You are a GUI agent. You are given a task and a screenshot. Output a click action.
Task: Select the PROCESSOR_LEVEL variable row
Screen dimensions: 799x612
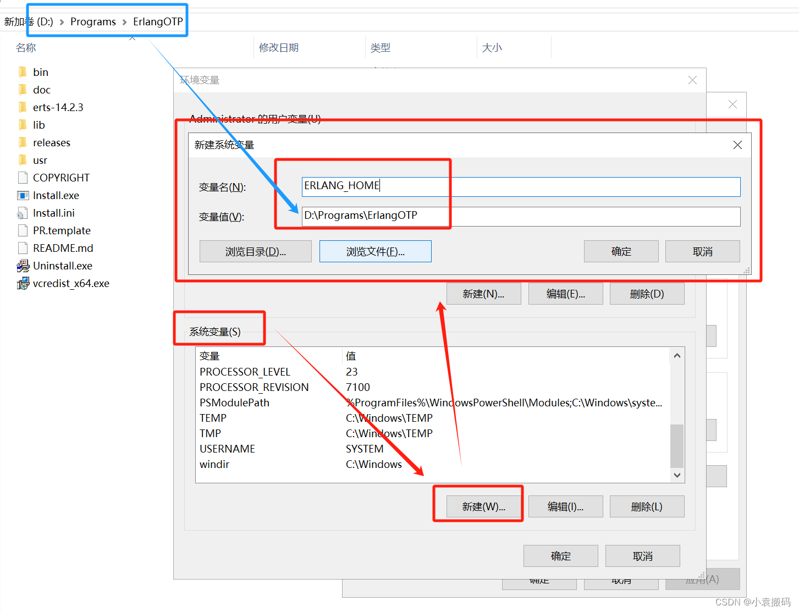[433, 372]
